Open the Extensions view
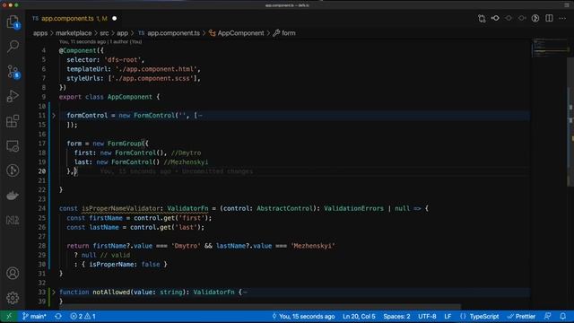This screenshot has width=574, height=323. click(13, 121)
